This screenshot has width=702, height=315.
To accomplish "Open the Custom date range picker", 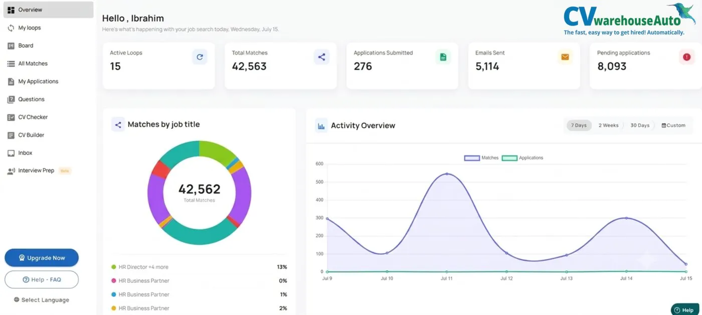I will click(673, 125).
